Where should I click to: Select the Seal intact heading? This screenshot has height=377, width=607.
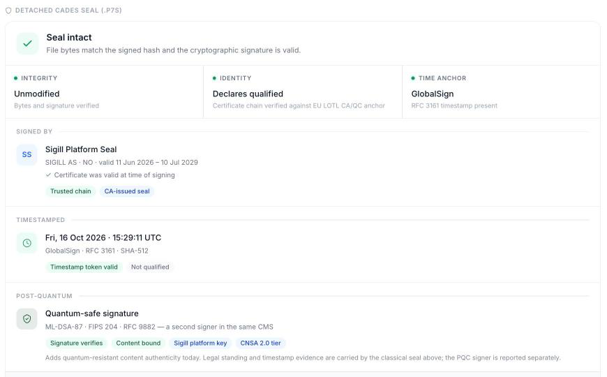pos(69,38)
